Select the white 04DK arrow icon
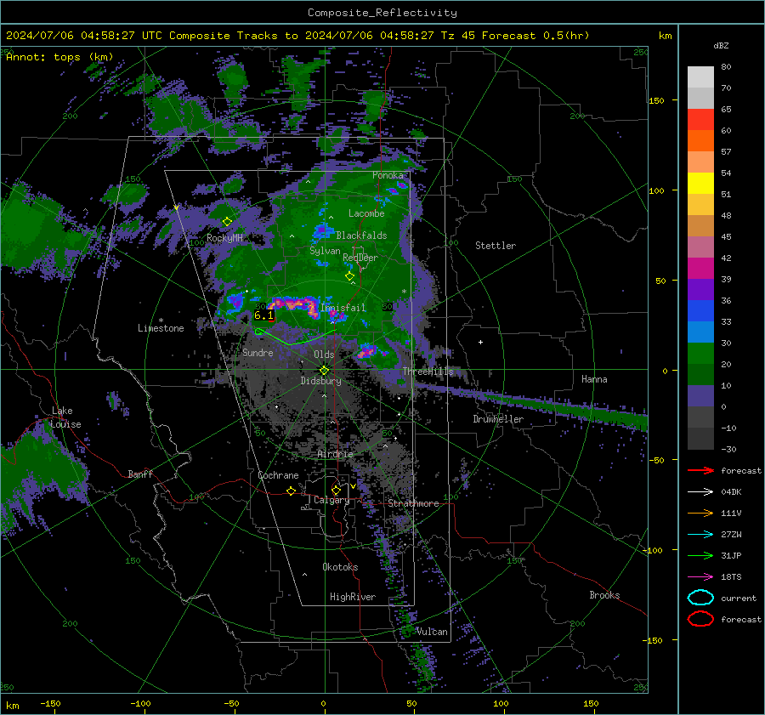This screenshot has width=765, height=715. [700, 492]
